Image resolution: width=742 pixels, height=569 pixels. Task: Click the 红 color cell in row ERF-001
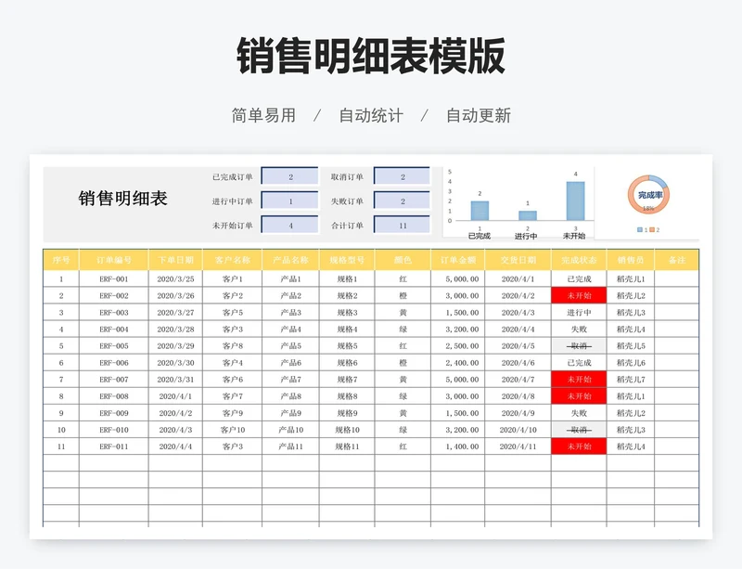(x=403, y=278)
